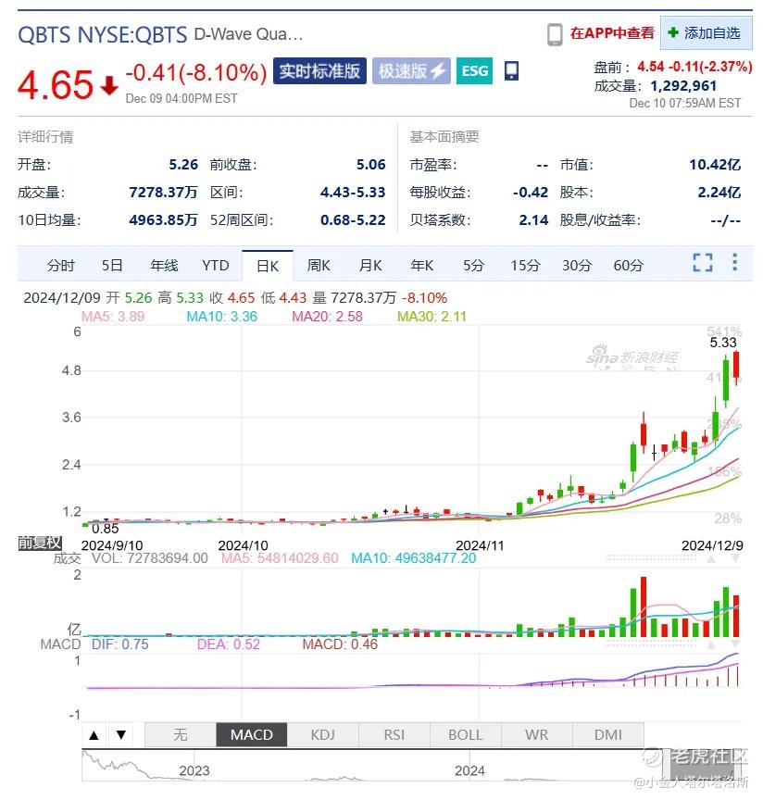Click the VOL: 72783694.00 volume label
Image resolution: width=763 pixels, height=800 pixels.
coord(149,558)
